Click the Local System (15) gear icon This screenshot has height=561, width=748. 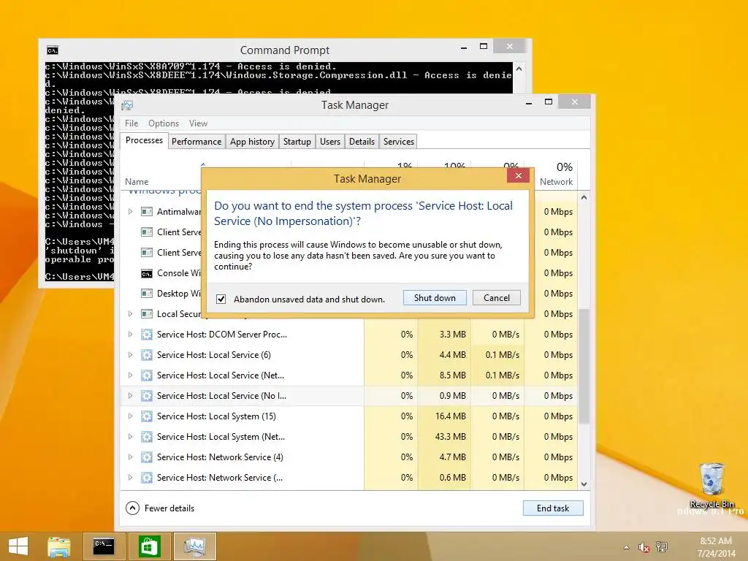(x=147, y=416)
